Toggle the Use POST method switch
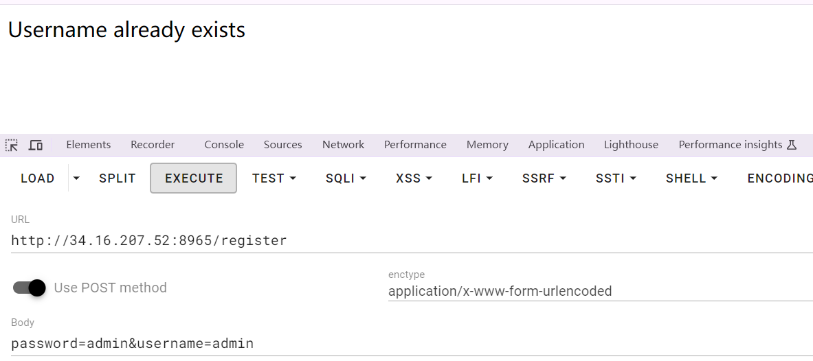Screen dimensions: 813x361 pyautogui.click(x=30, y=288)
